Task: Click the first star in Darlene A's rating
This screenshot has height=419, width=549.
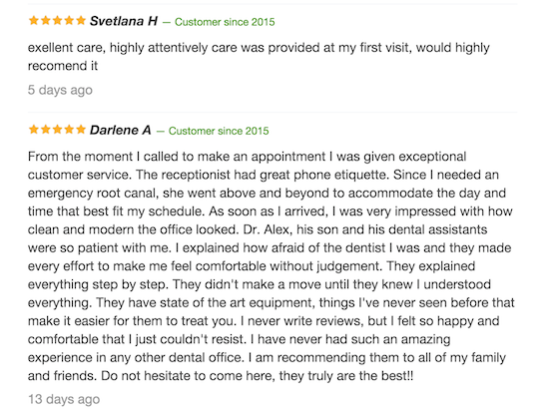Action: (34, 130)
